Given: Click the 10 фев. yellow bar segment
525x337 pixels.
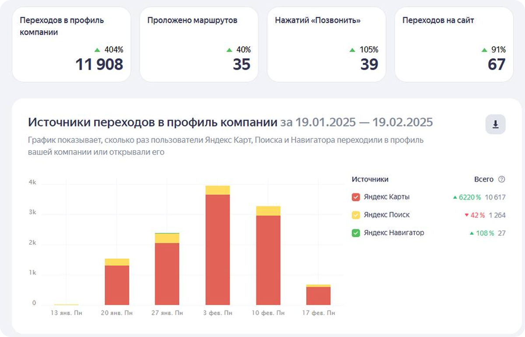Looking at the screenshot, I should click(x=268, y=211).
